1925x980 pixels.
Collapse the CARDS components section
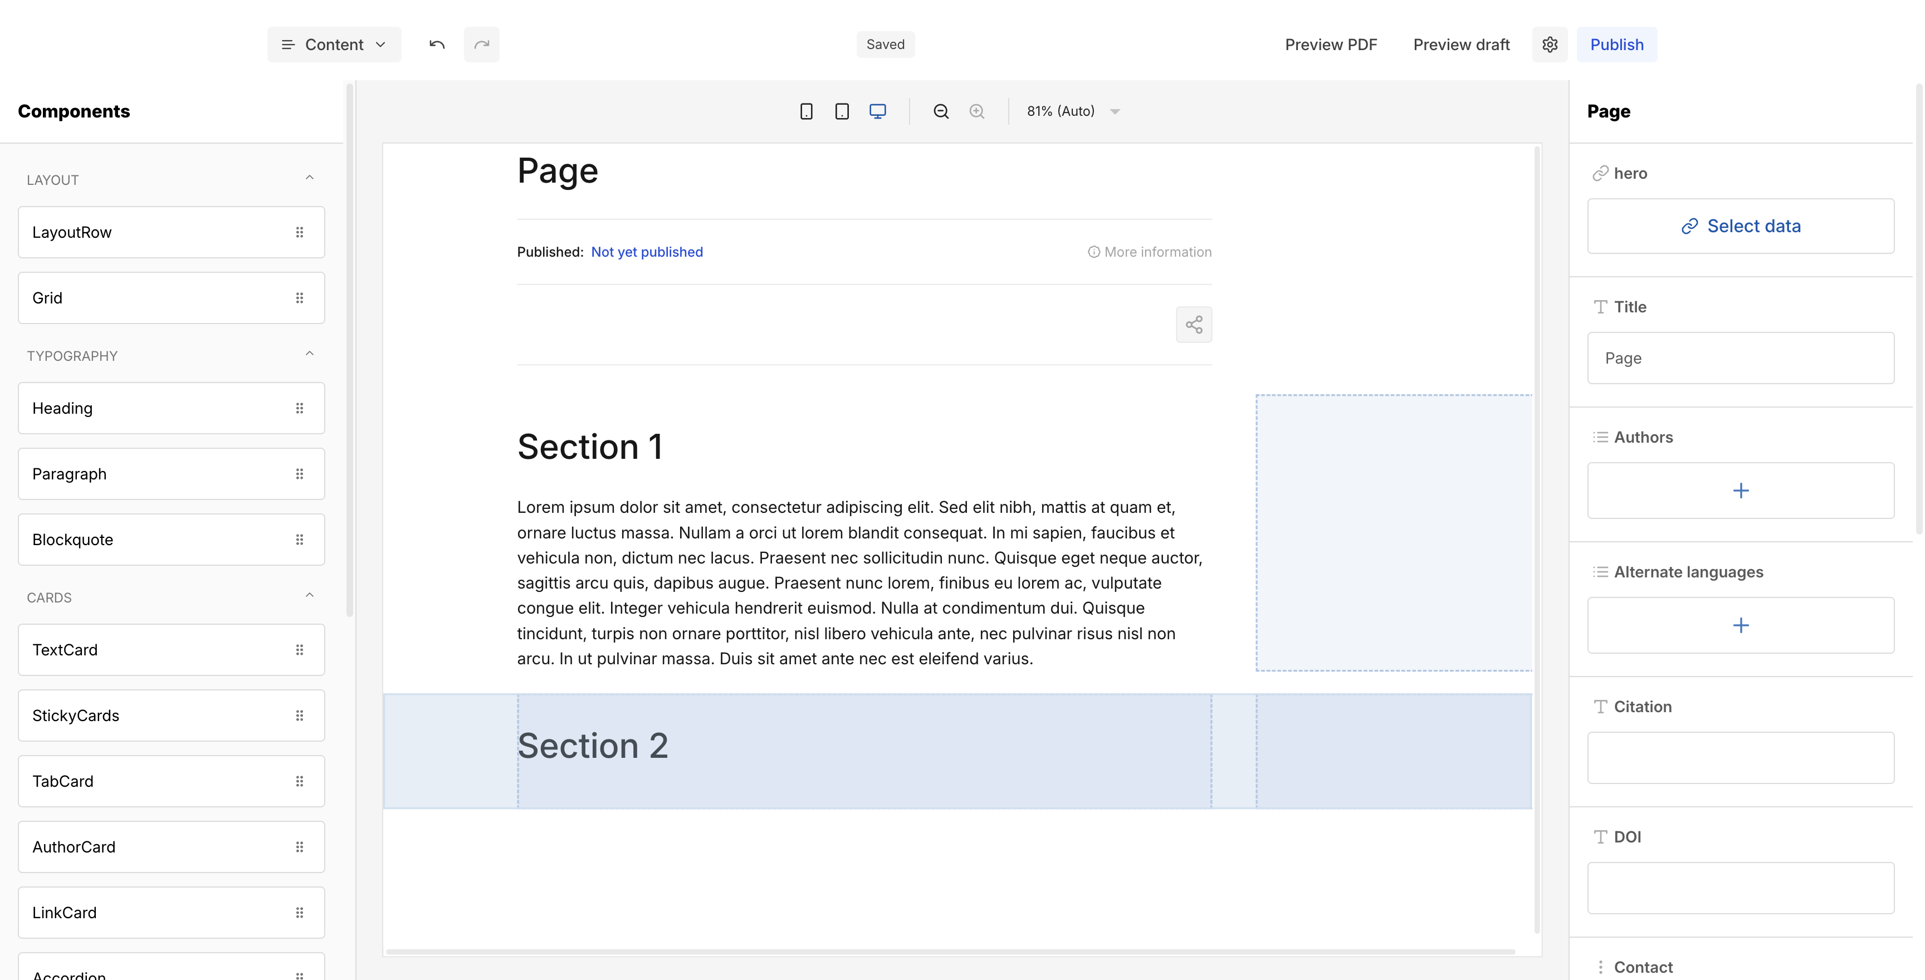309,595
